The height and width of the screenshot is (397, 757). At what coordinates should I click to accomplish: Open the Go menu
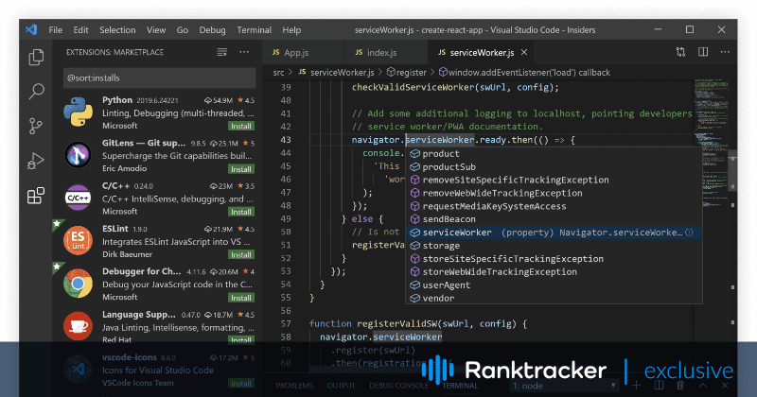pyautogui.click(x=182, y=30)
